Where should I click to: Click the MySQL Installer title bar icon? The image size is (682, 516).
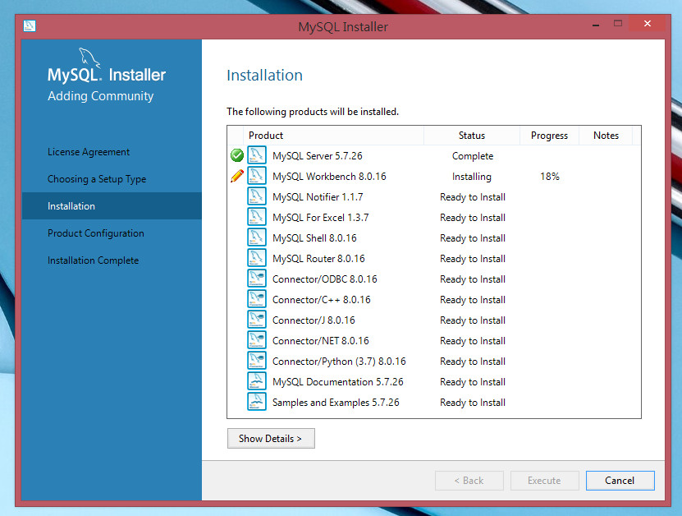tap(30, 25)
